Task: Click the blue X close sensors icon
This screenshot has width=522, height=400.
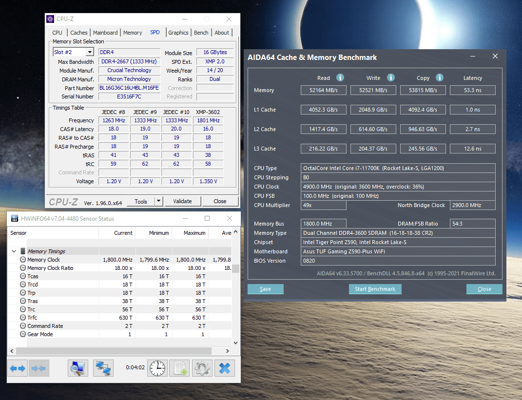Action: 224,368
